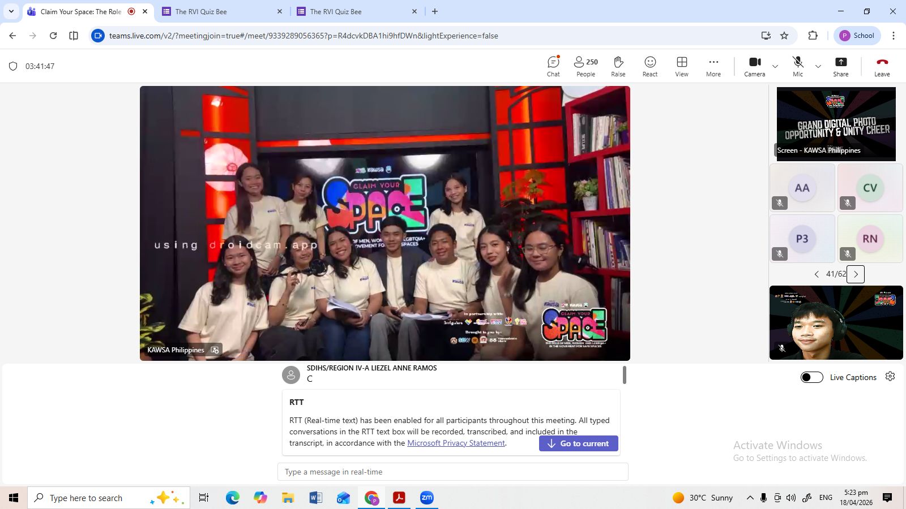The width and height of the screenshot is (906, 509).
Task: Leave the meeting
Action: point(882,66)
